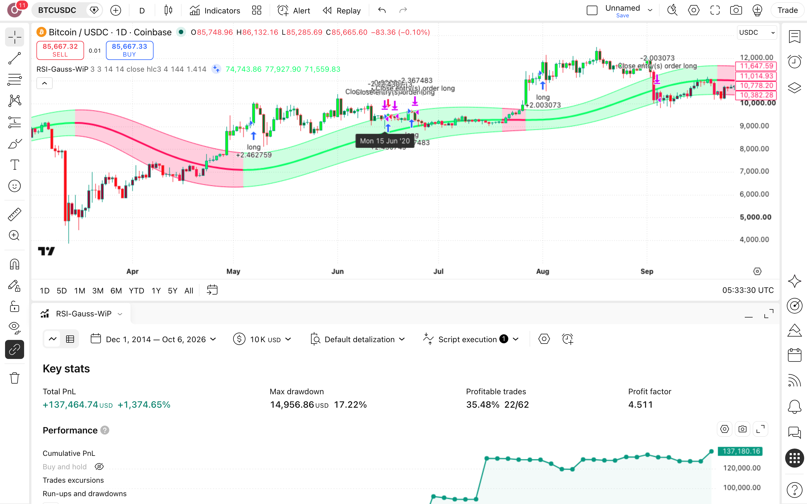This screenshot has width=807, height=504.
Task: Select the 5Y time range
Action: pyautogui.click(x=172, y=291)
